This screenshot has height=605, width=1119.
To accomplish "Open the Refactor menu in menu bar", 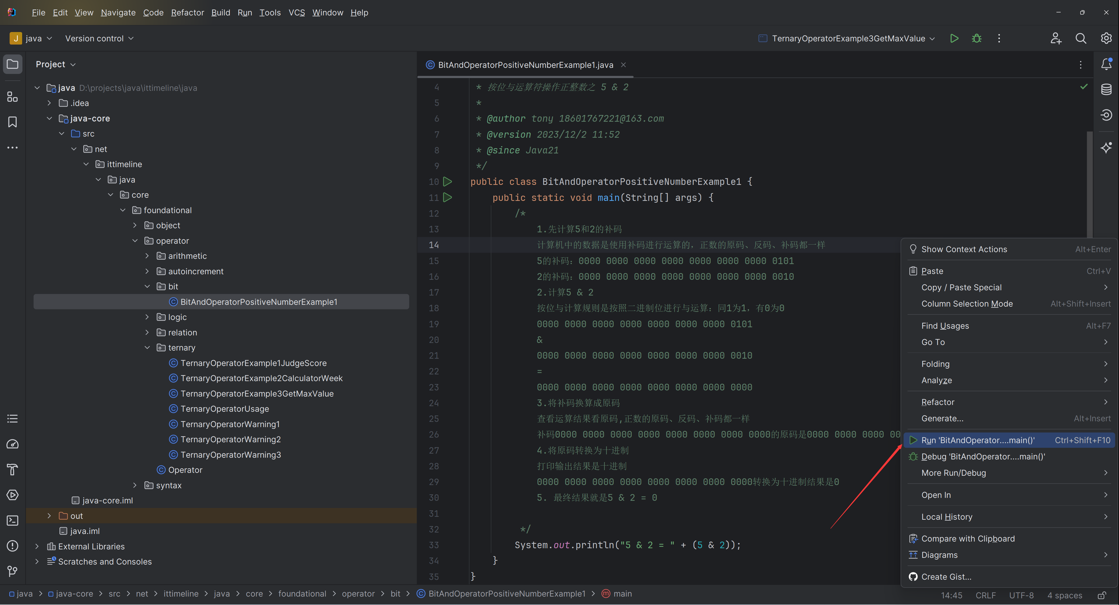I will (x=187, y=13).
